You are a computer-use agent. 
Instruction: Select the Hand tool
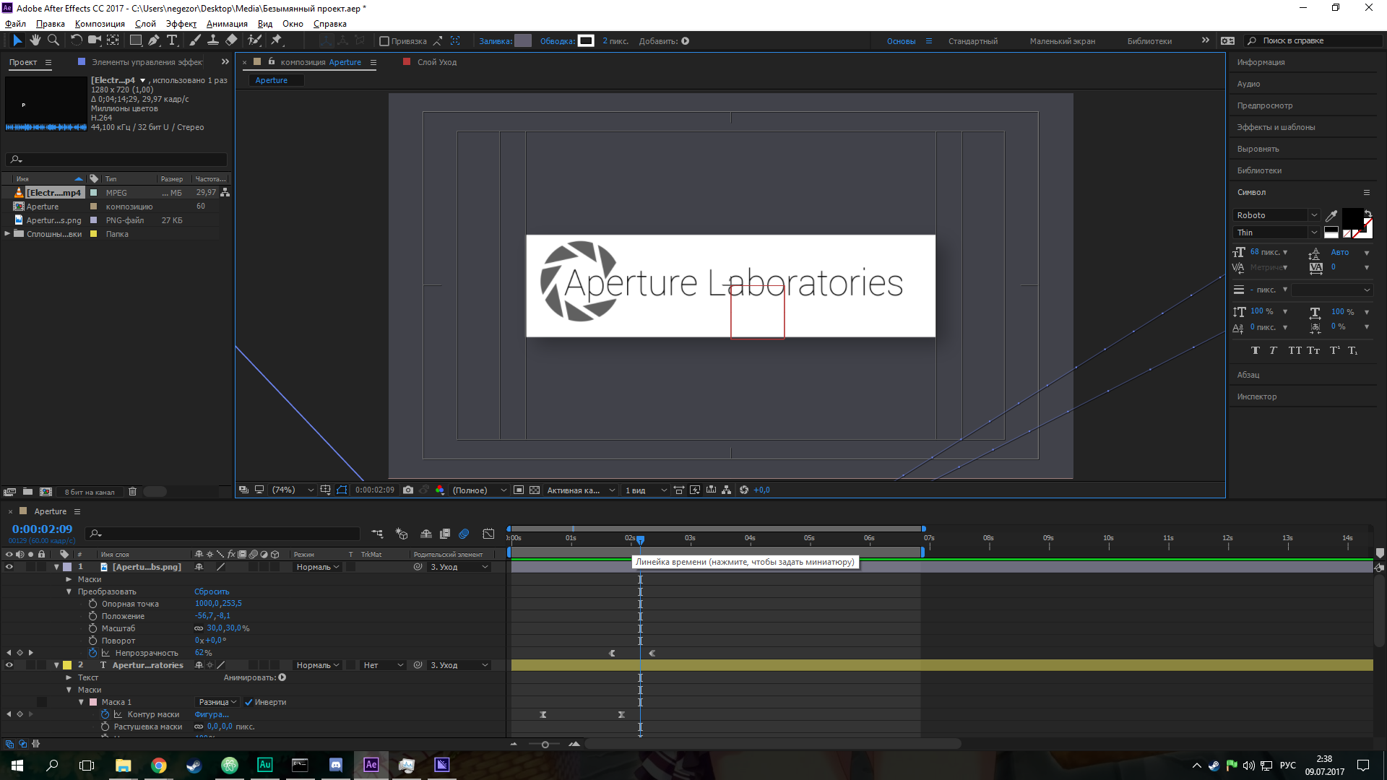35,40
